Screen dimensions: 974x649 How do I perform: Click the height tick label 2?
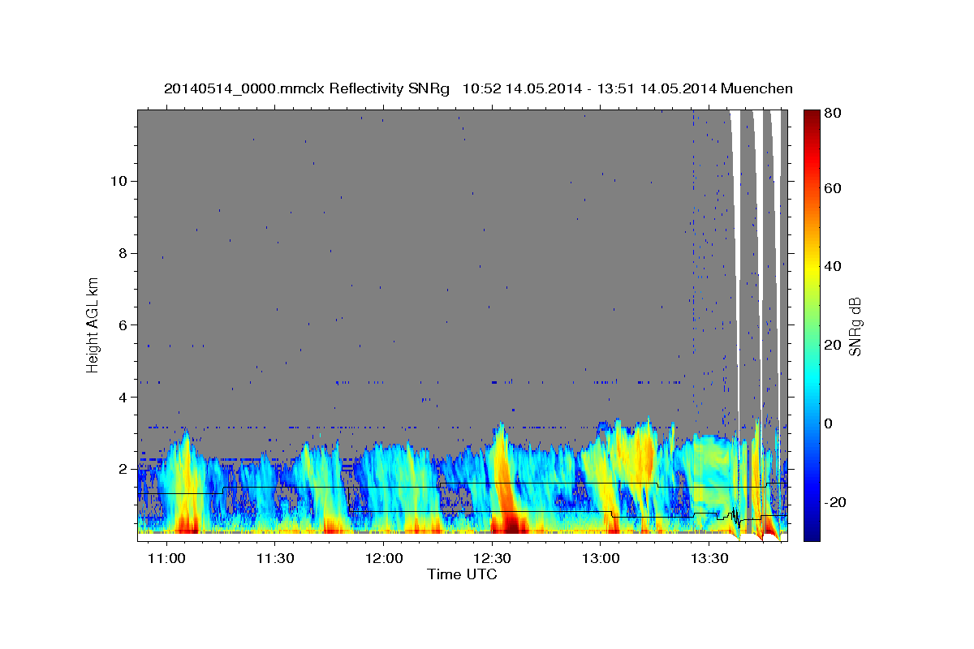coord(123,470)
